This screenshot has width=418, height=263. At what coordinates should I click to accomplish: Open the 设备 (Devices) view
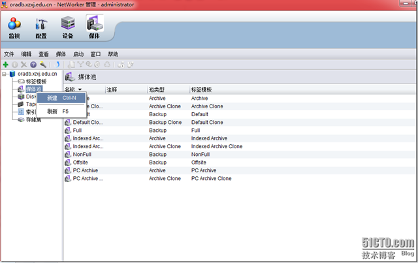[x=68, y=27]
